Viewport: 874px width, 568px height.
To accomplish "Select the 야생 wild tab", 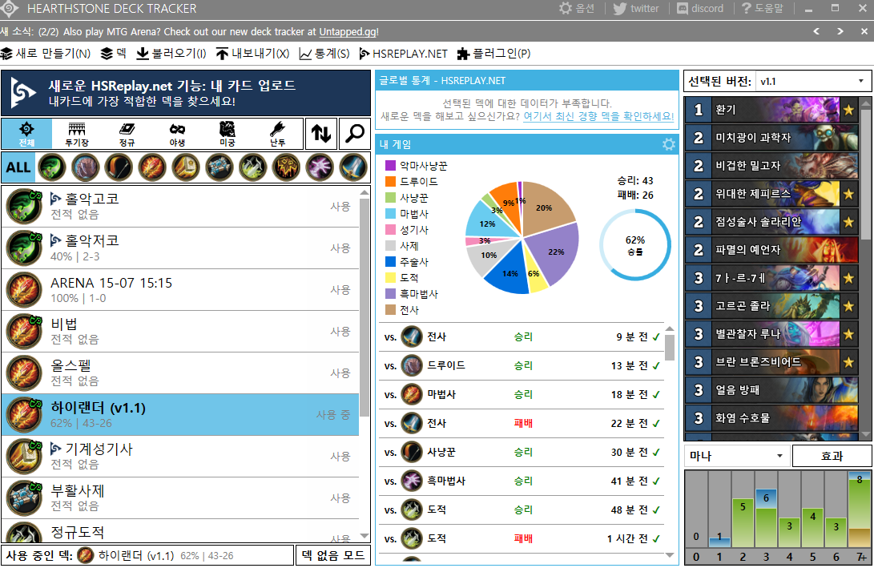I will click(x=177, y=134).
